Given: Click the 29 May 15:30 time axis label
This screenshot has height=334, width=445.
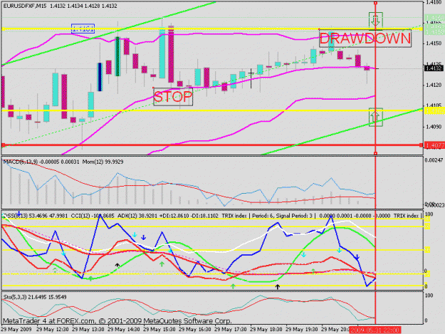Looking at the screenshot, I should coord(159,330).
